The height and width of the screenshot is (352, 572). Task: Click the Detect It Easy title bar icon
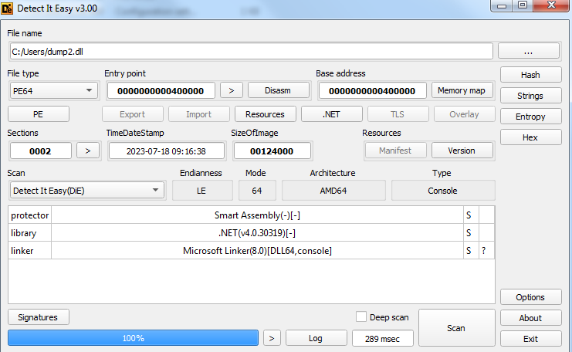7,8
